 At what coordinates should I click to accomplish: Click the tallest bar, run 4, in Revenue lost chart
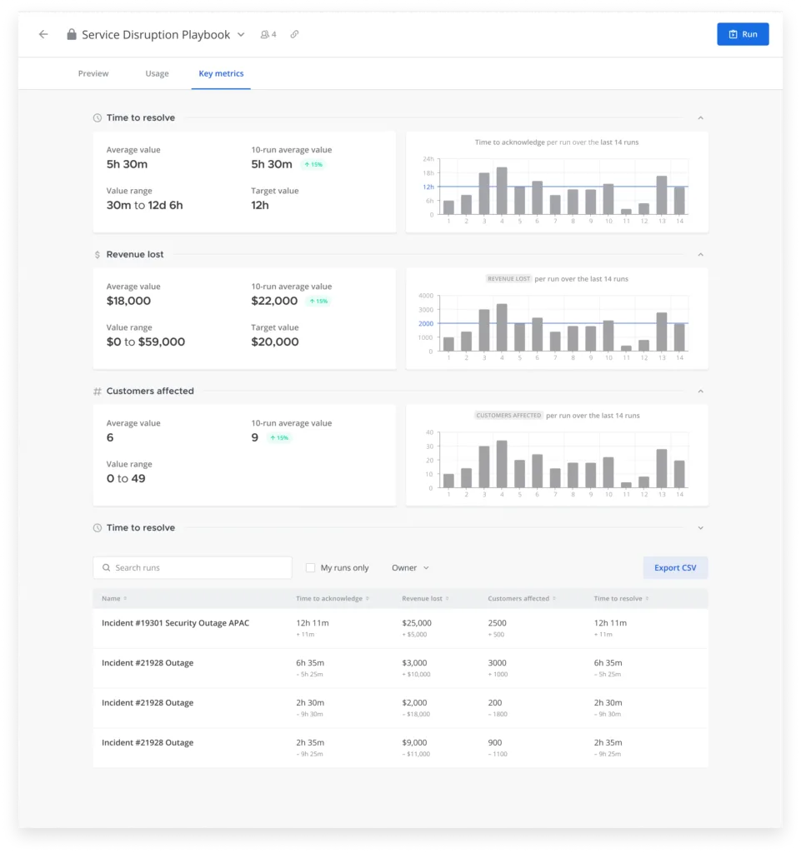(502, 327)
